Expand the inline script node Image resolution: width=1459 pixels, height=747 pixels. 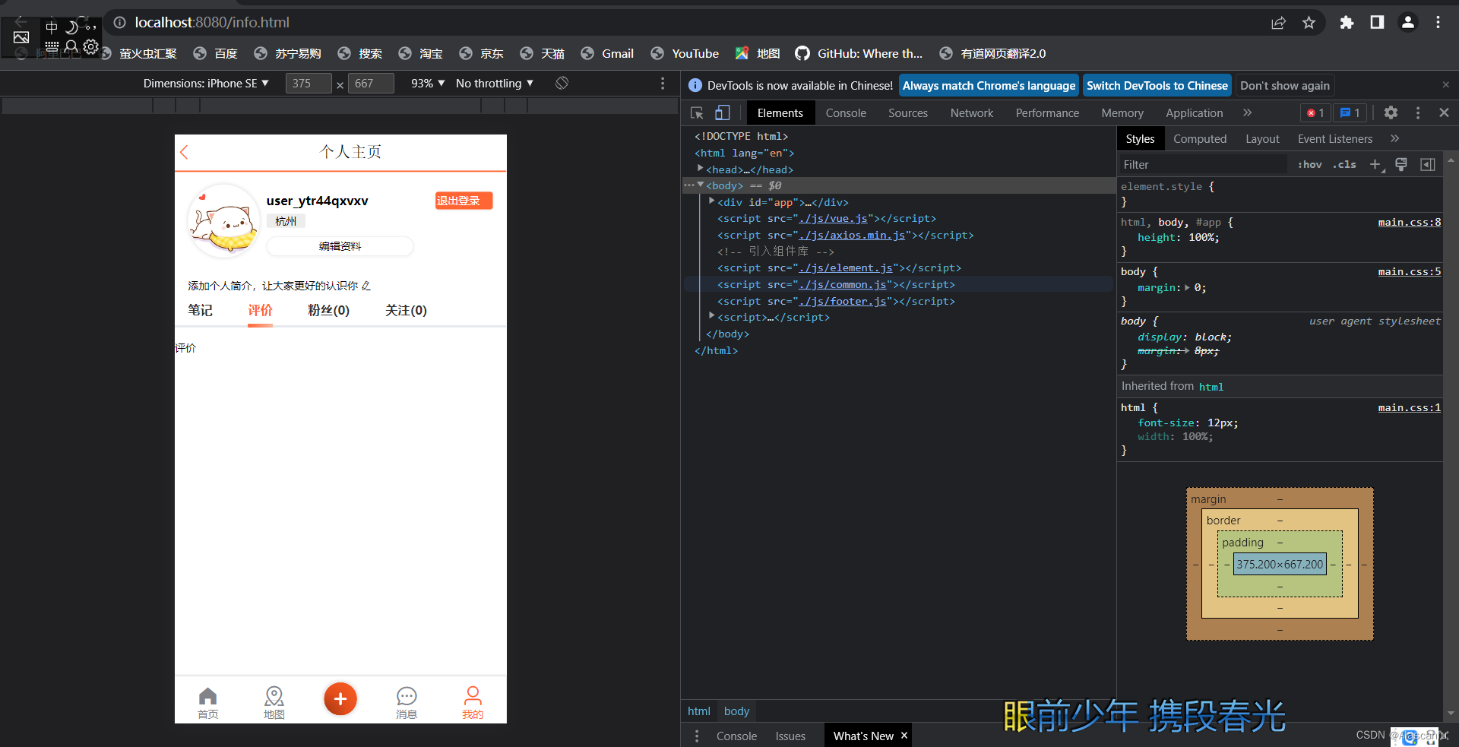(711, 316)
